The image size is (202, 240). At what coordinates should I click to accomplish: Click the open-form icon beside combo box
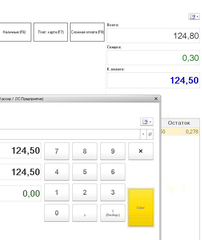coord(150,134)
